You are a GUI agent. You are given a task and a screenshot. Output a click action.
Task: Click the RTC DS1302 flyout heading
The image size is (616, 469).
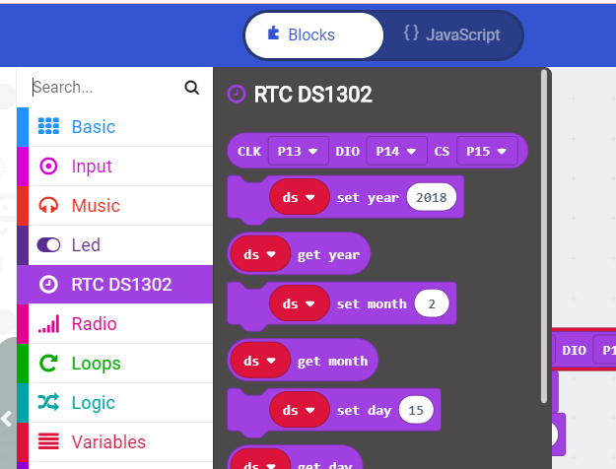[x=312, y=95]
